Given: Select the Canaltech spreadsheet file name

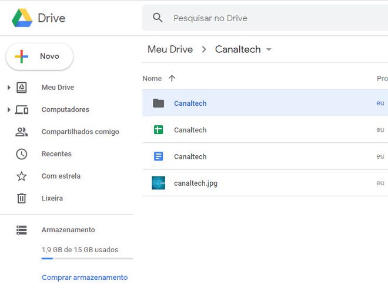Looking at the screenshot, I should coord(190,130).
